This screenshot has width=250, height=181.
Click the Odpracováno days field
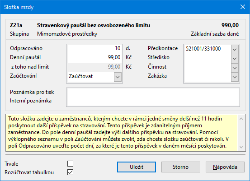click(x=94, y=48)
